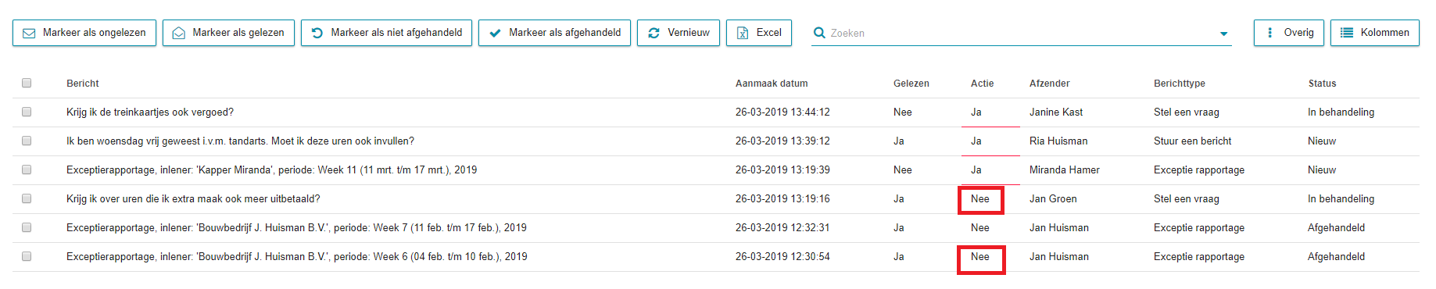Click the open envelope icon for Markeer als gelezen
This screenshot has width=1436, height=289.
[x=178, y=33]
